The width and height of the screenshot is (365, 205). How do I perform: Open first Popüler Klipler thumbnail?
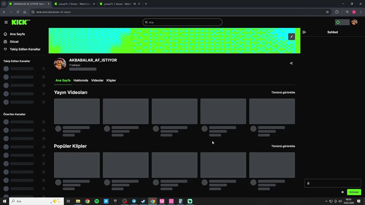(77, 165)
